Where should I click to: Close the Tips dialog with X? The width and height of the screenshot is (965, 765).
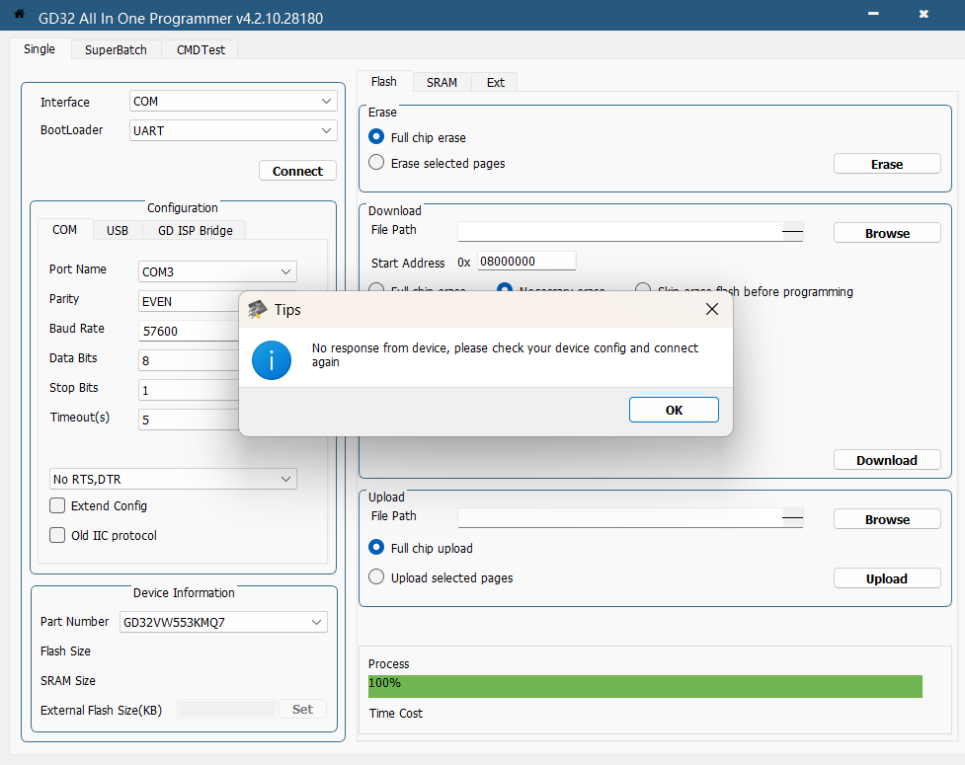[711, 309]
